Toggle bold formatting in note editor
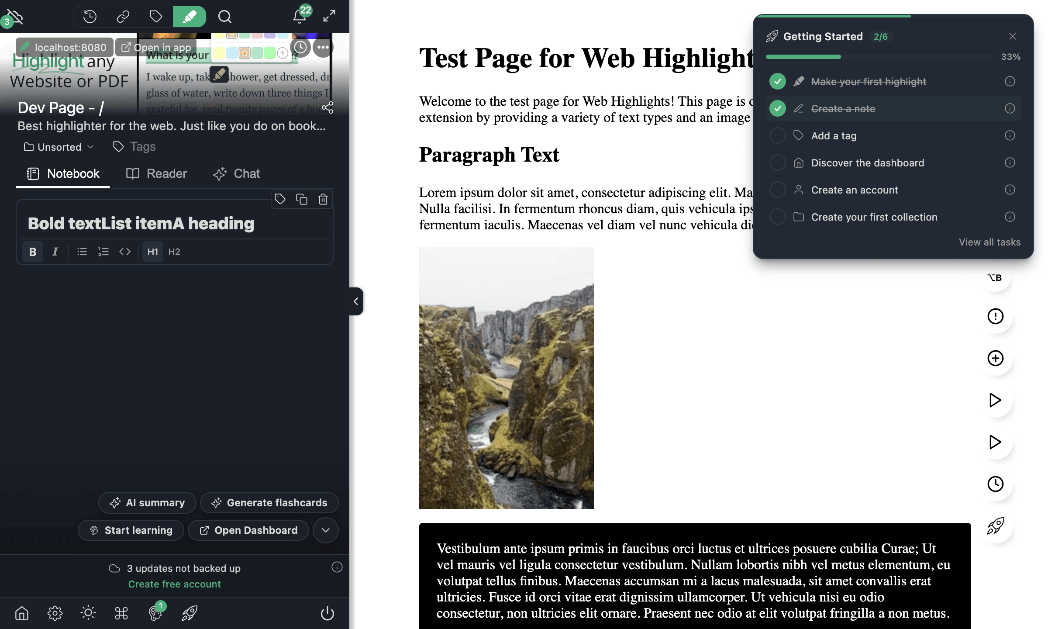This screenshot has width=1048, height=629. (x=33, y=252)
